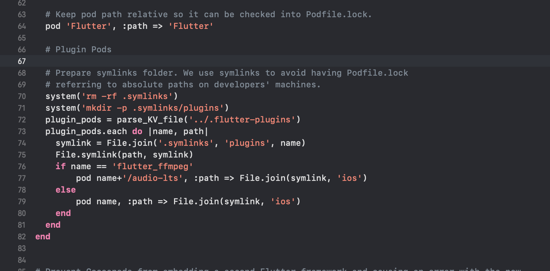
Task: Click 'mkdir -p .symlinks/plugins' string
Action: click(x=152, y=108)
